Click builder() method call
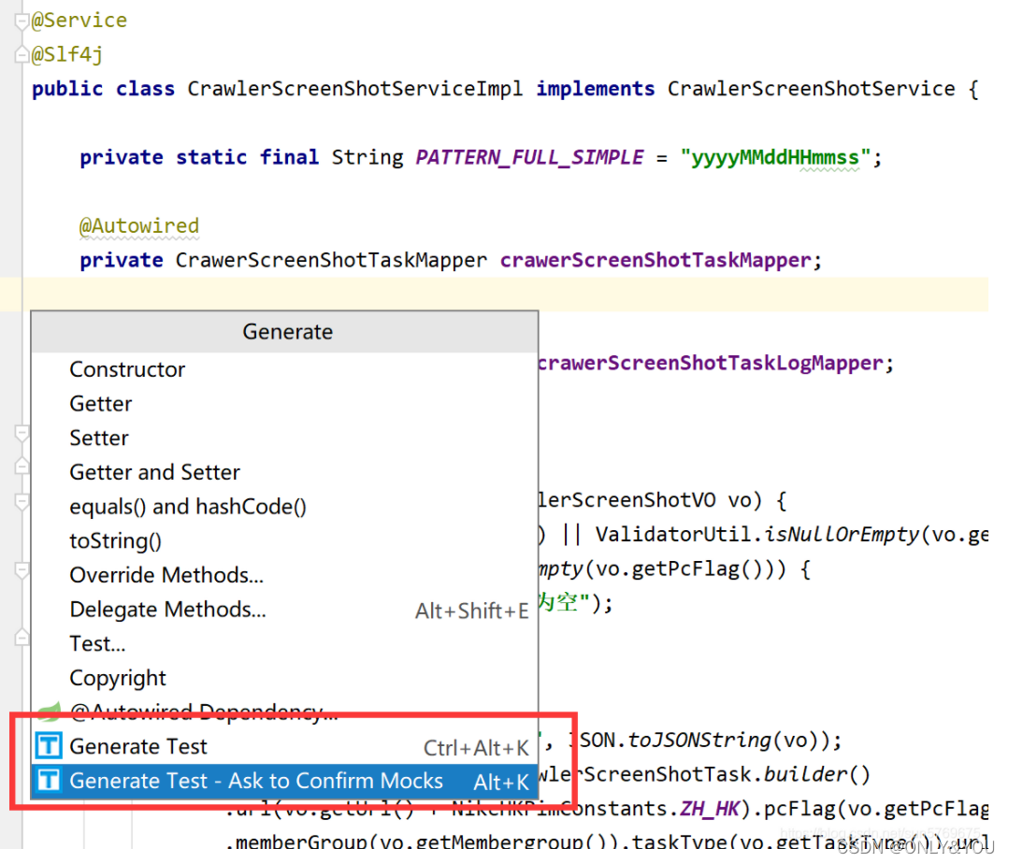The image size is (1009, 863). (816, 774)
